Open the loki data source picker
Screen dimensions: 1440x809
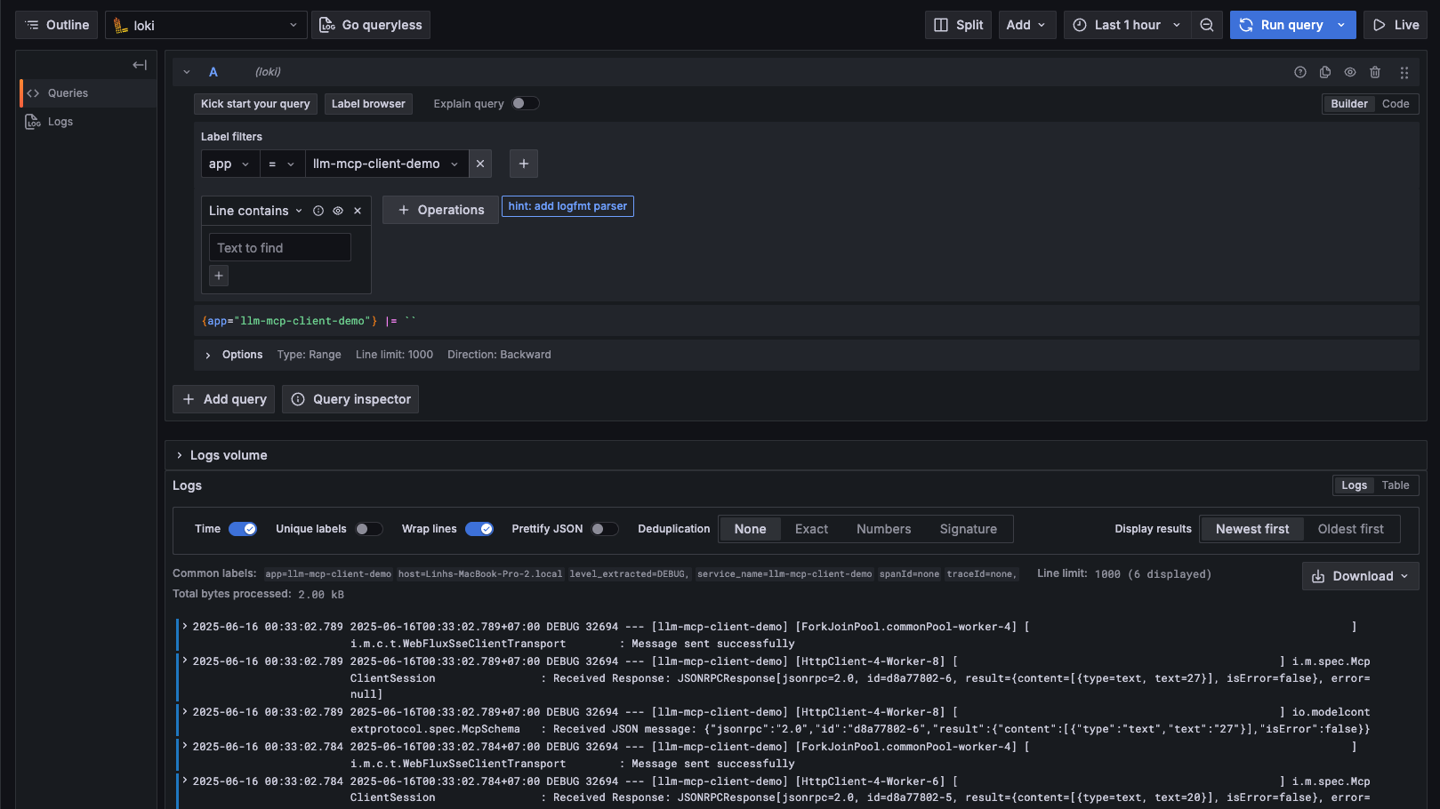(206, 25)
